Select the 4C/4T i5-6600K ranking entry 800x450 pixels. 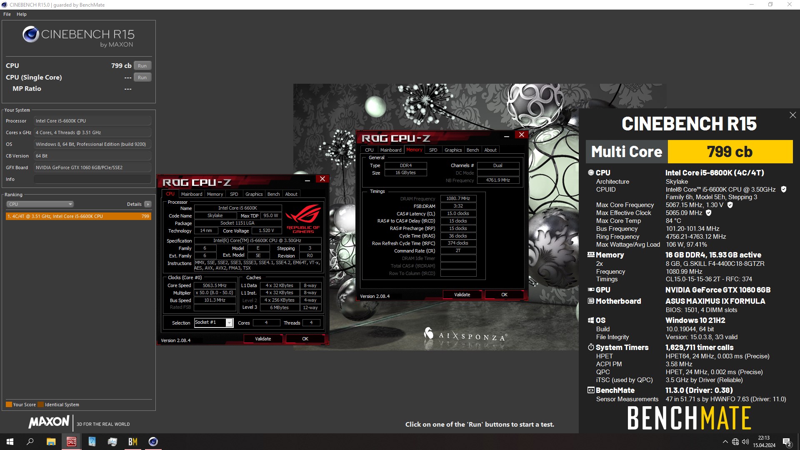(78, 216)
